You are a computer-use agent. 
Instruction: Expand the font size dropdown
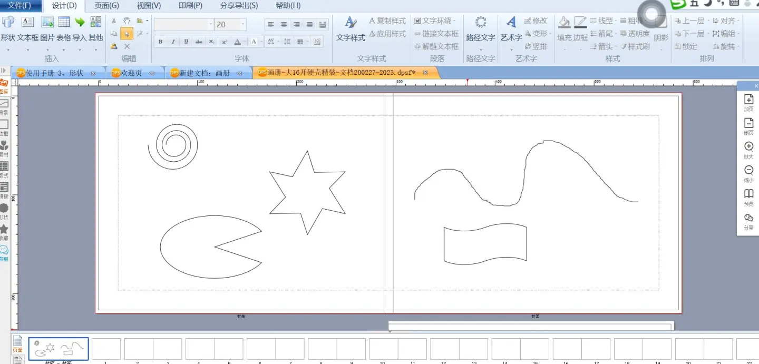[243, 24]
